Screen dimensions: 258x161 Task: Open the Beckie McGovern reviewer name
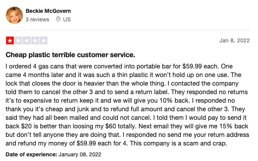(48, 11)
